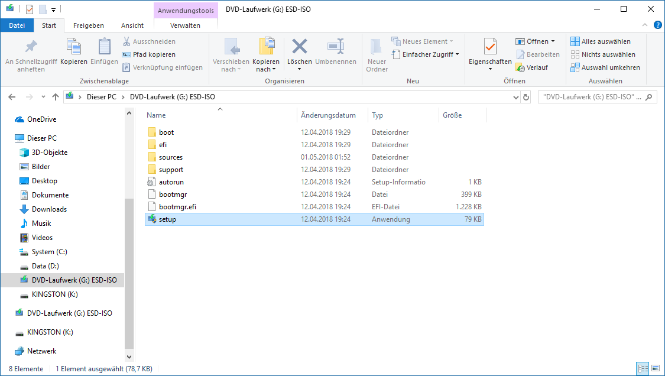The width and height of the screenshot is (665, 376).
Task: Switch to large icons view in status bar
Action: [656, 368]
